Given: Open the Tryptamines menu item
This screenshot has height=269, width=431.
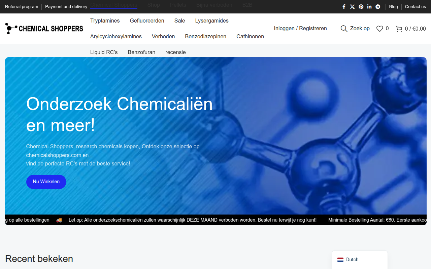Looking at the screenshot, I should 105,21.
